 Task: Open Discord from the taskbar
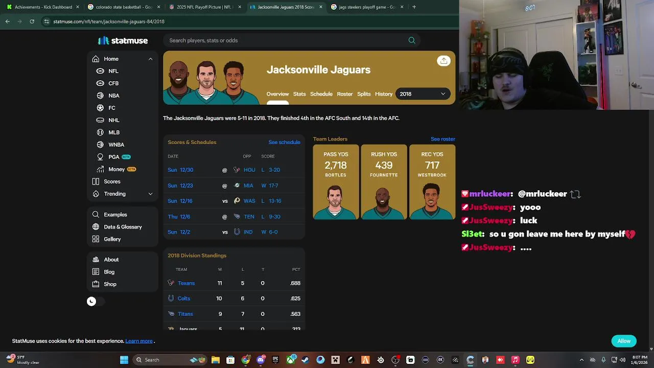coord(261,360)
